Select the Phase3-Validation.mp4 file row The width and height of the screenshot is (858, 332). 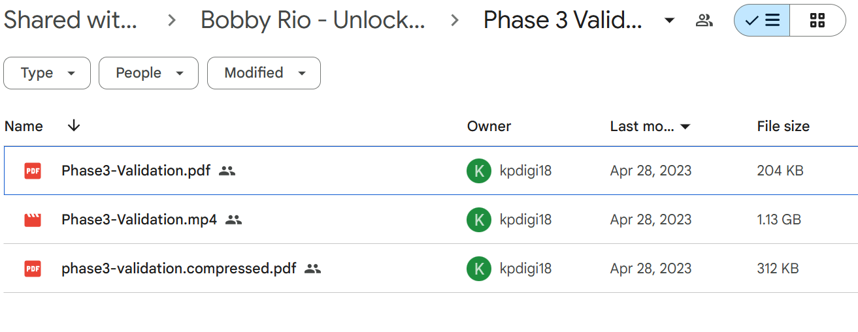tap(431, 220)
